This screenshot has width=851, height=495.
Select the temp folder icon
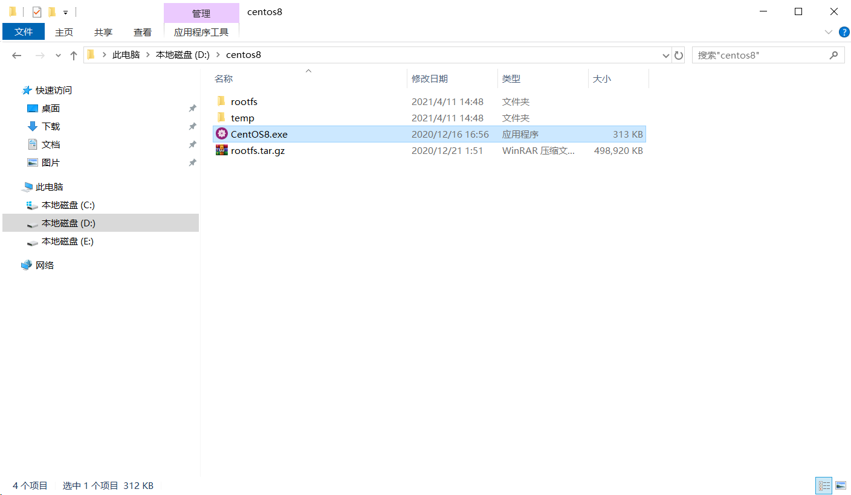tap(221, 118)
